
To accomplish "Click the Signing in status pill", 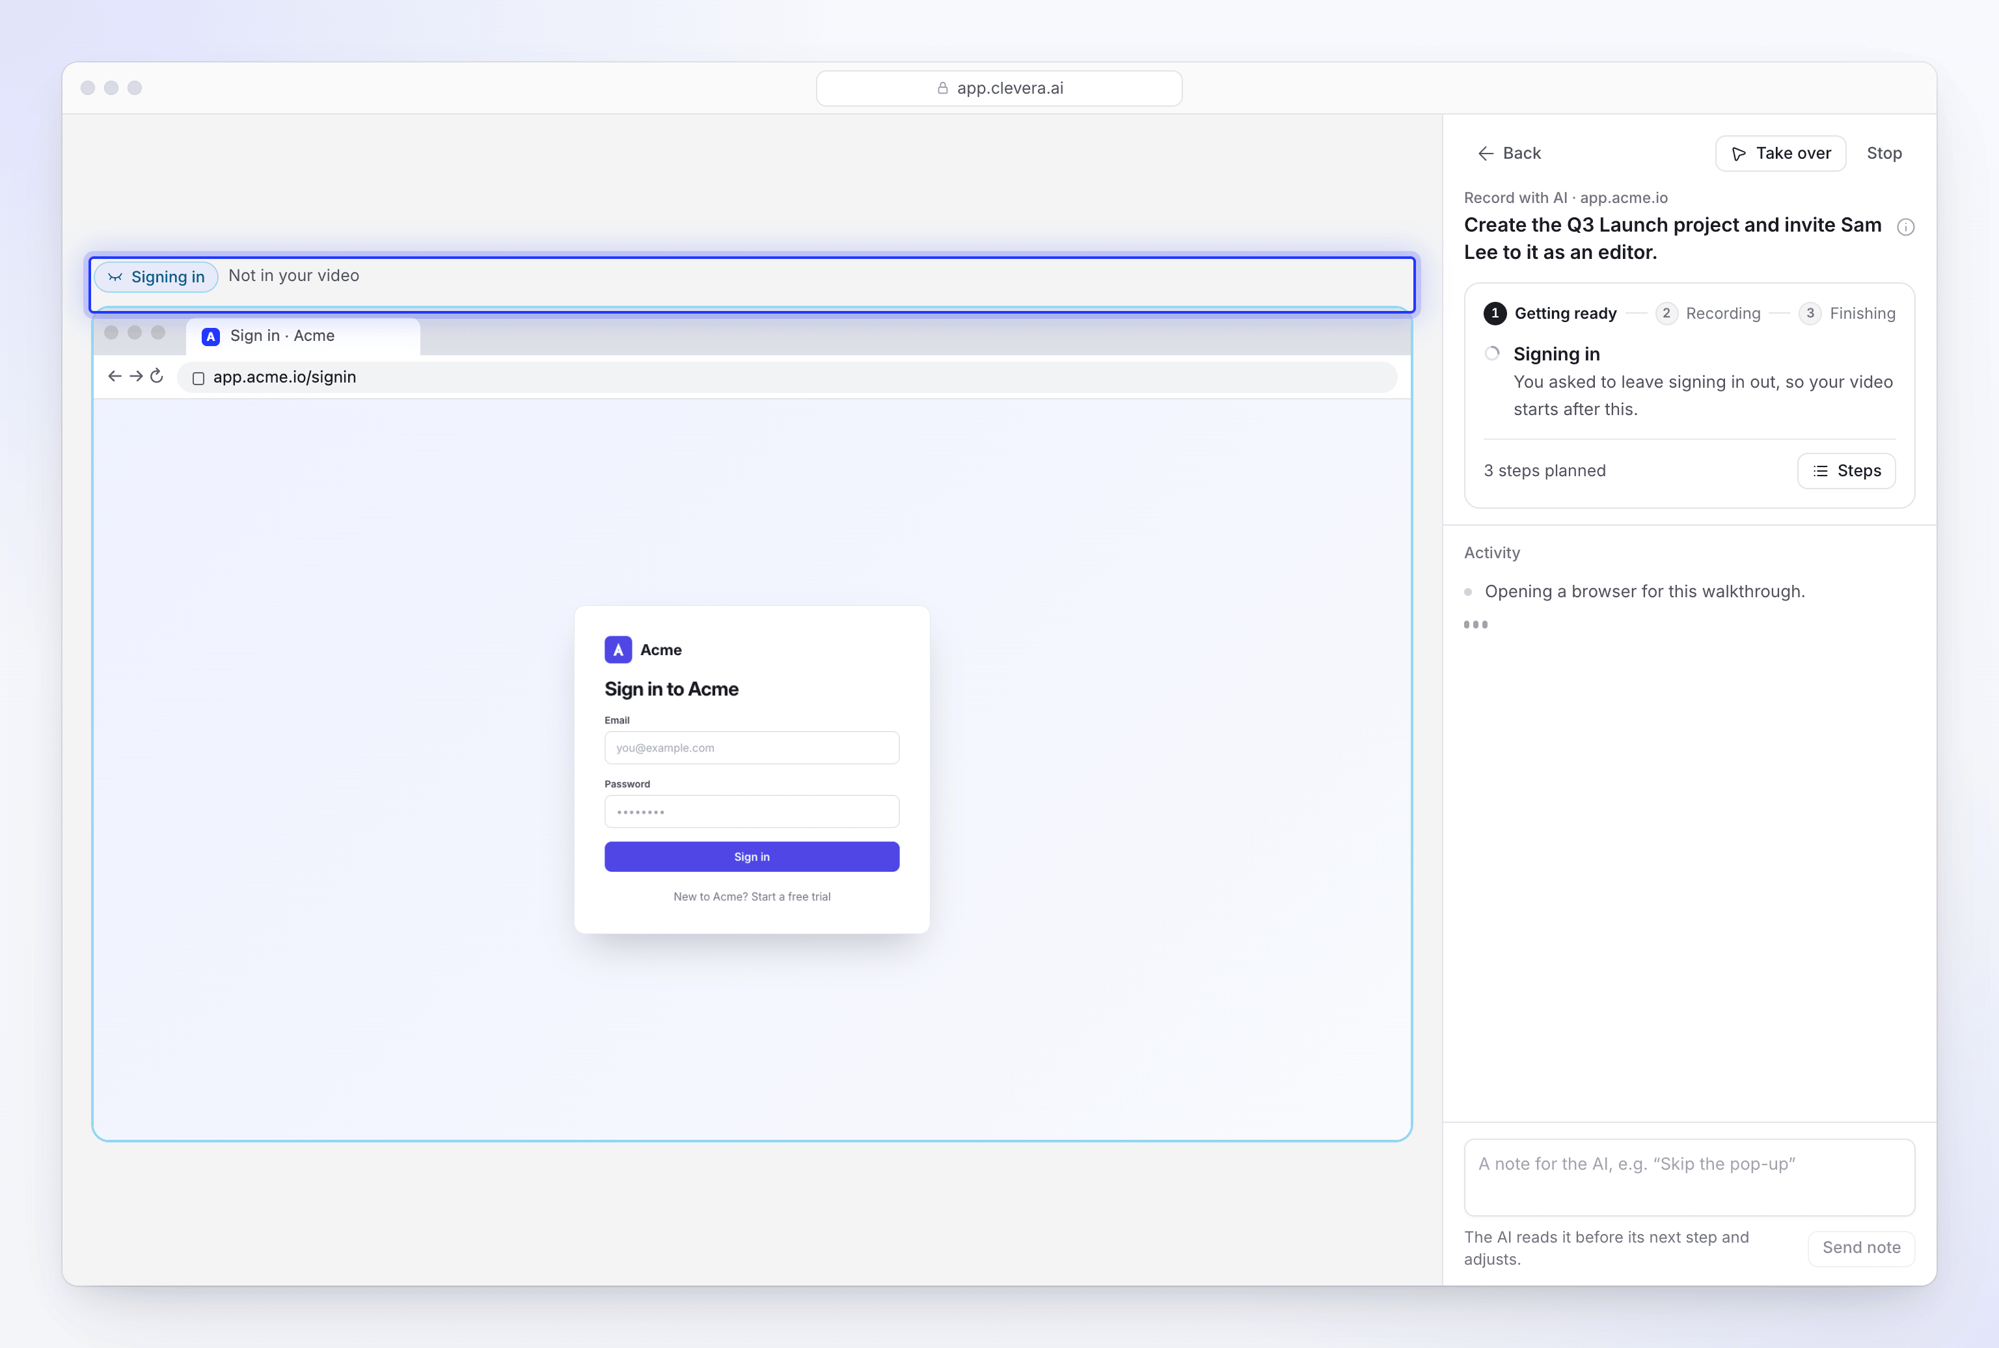I will pyautogui.click(x=156, y=277).
